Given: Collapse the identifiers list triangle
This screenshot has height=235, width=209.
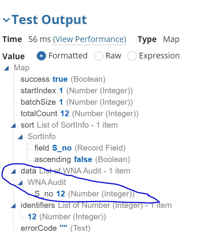Looking at the screenshot, I should 13,206.
